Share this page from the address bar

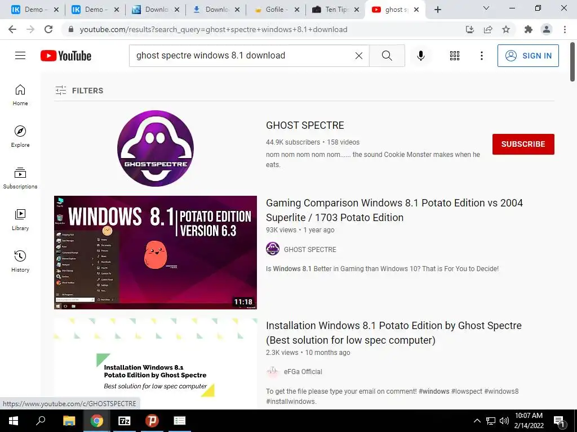488,29
